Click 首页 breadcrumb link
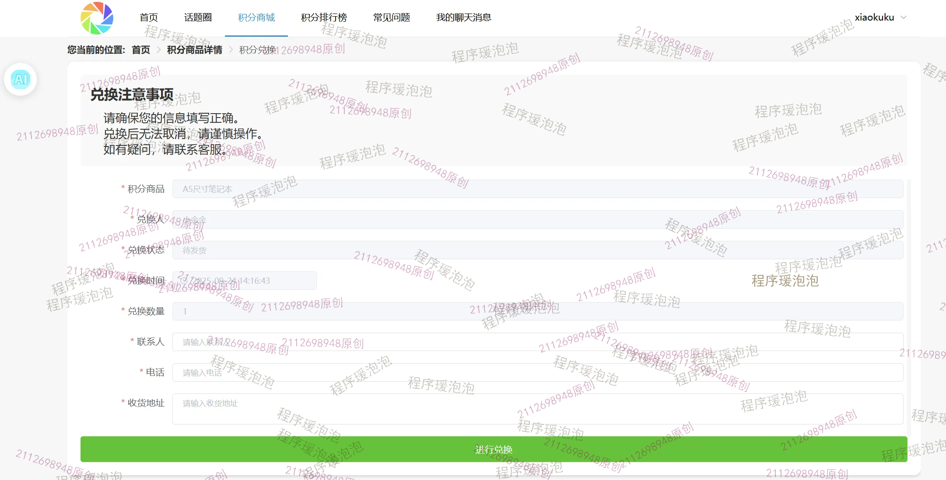This screenshot has height=480, width=946. pos(141,50)
